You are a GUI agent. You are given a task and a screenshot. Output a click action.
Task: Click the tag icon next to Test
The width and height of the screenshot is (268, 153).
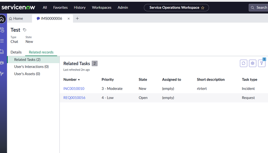point(25,30)
